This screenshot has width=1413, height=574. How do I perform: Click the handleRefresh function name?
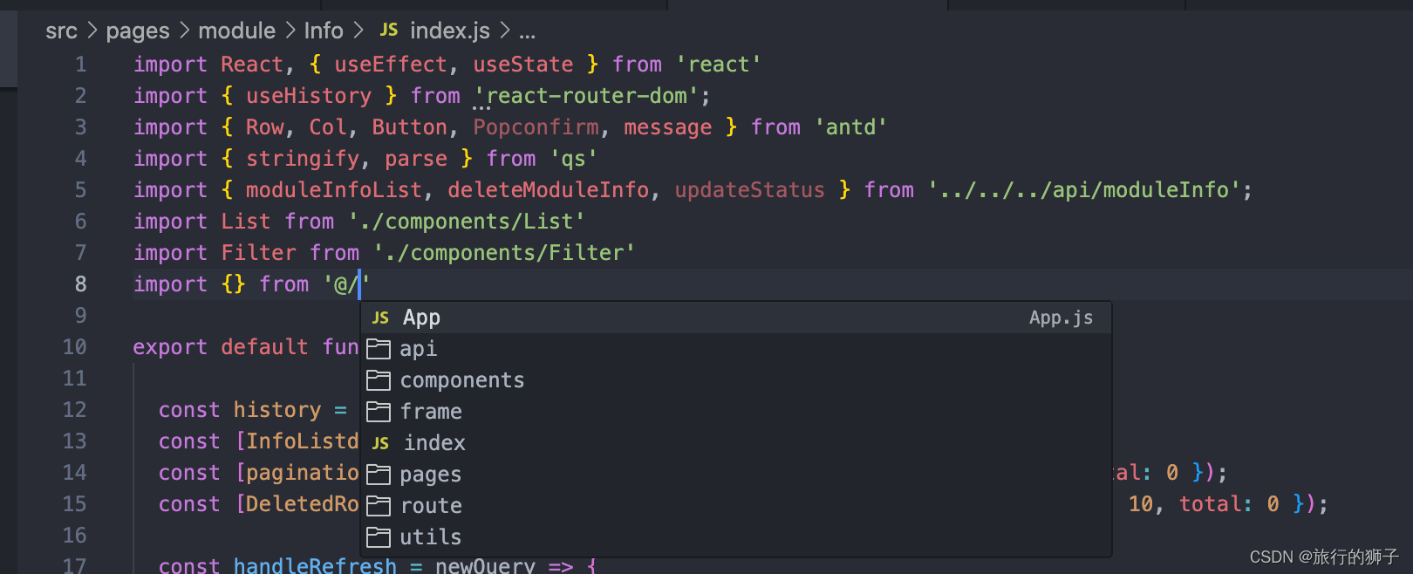315,565
